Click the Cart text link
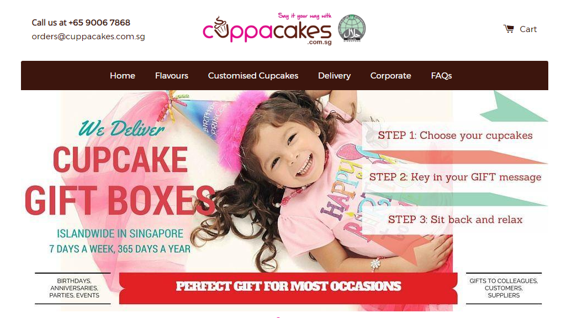 click(528, 29)
